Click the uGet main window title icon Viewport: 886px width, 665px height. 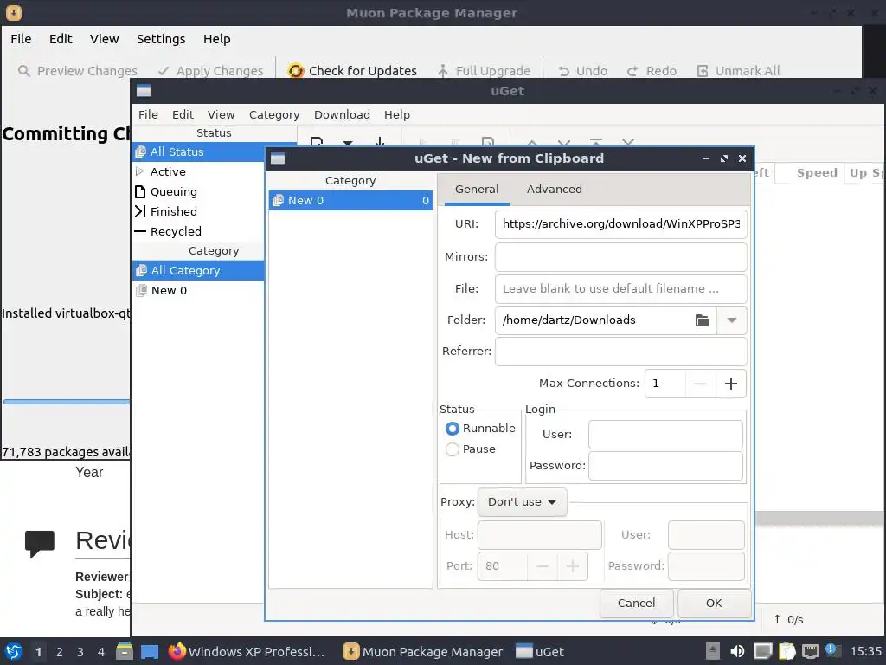[x=144, y=90]
